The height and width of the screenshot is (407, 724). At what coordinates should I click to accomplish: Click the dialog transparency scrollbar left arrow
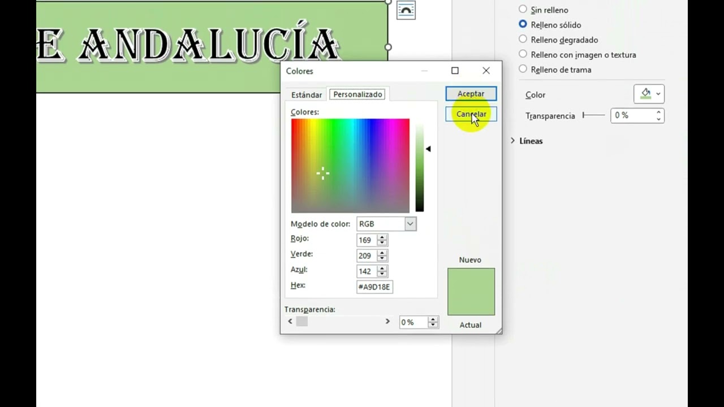290,321
